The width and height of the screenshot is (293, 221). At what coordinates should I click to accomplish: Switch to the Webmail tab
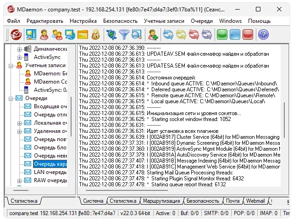[255, 201]
